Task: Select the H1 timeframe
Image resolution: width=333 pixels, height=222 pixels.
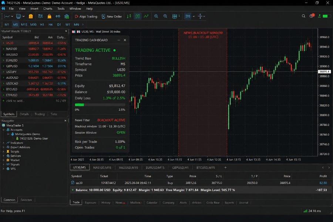Action: pyautogui.click(x=42, y=25)
